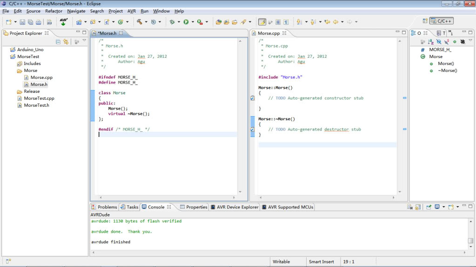Image resolution: width=476 pixels, height=267 pixels.
Task: Open the Refactor menu
Action: click(54, 11)
